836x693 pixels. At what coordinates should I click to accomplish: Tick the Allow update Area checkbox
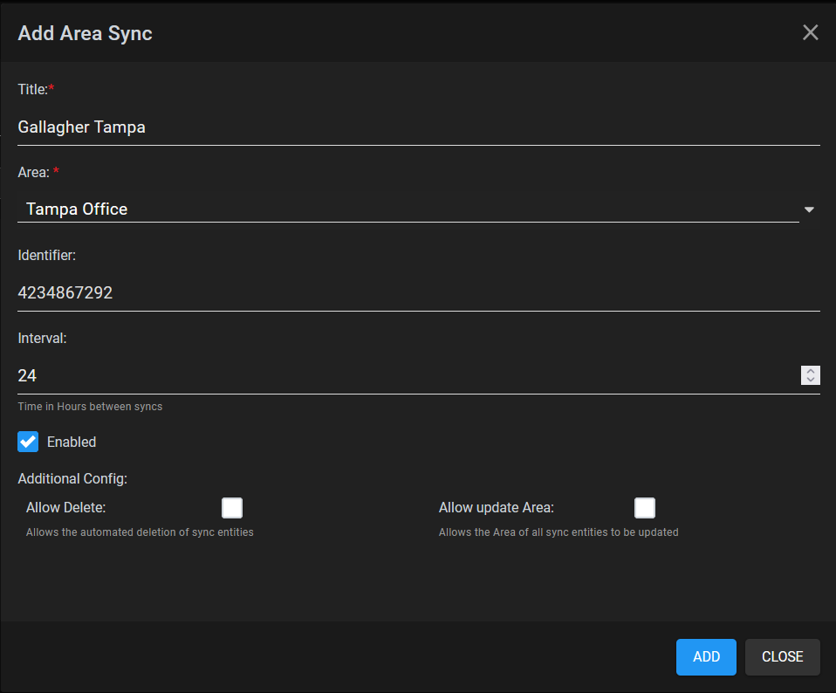pyautogui.click(x=645, y=508)
